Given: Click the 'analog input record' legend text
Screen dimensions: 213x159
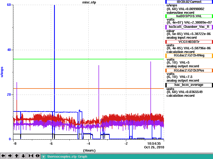Looking at the screenshot, I should [x=182, y=38].
